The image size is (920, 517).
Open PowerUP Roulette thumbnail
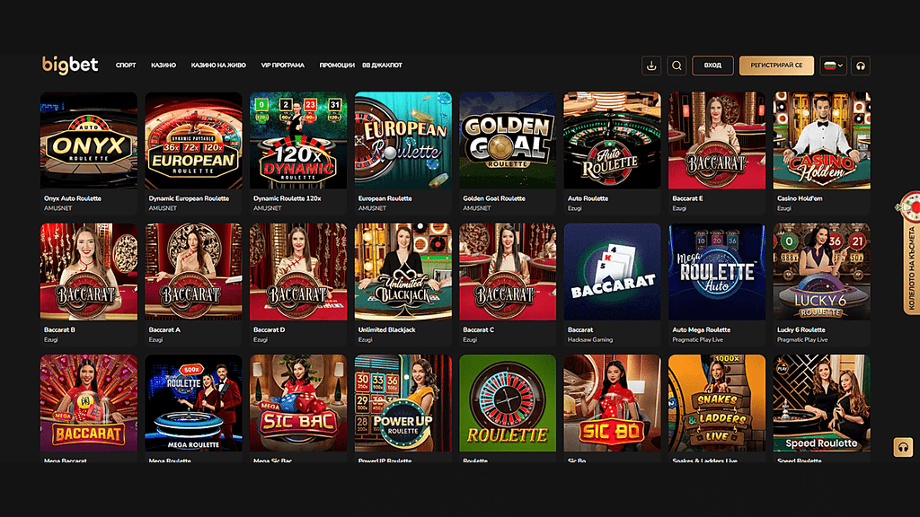403,403
